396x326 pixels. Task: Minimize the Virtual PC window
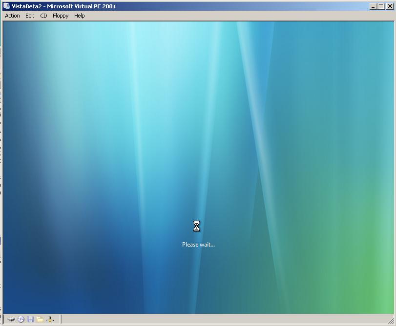click(x=373, y=6)
